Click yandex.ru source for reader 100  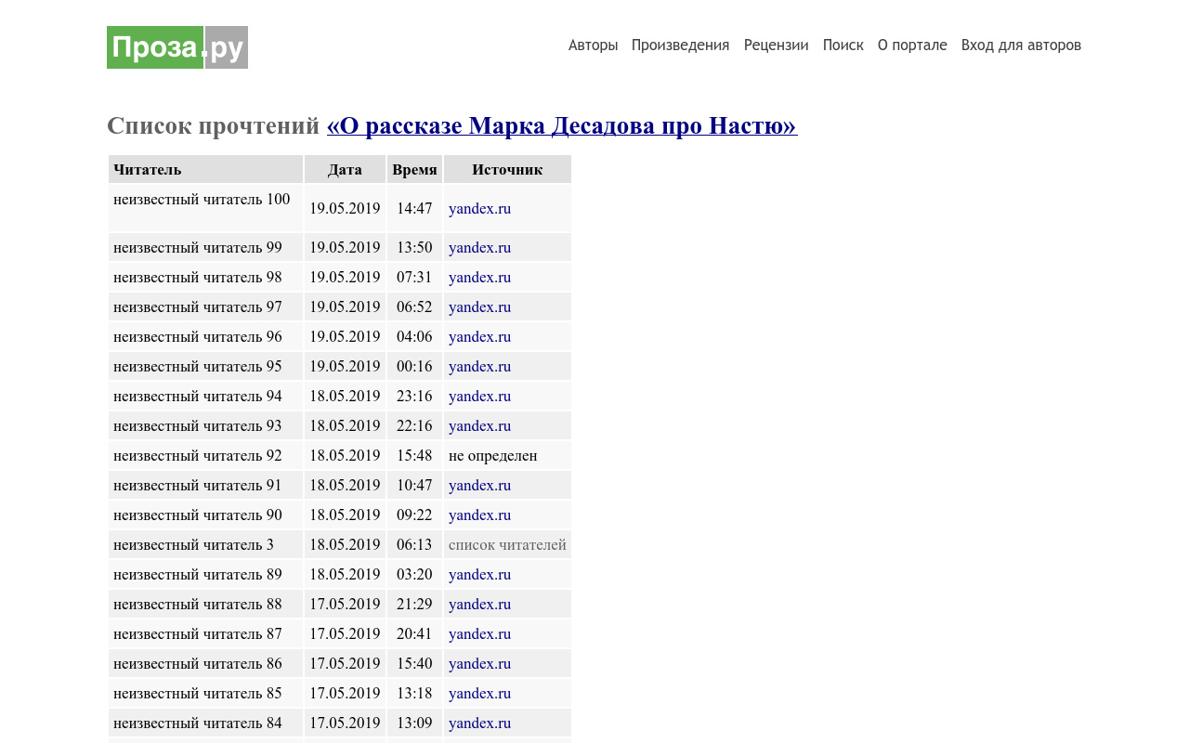(x=479, y=208)
